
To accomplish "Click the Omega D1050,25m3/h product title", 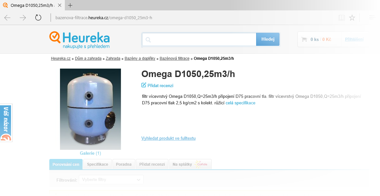I will [188, 74].
